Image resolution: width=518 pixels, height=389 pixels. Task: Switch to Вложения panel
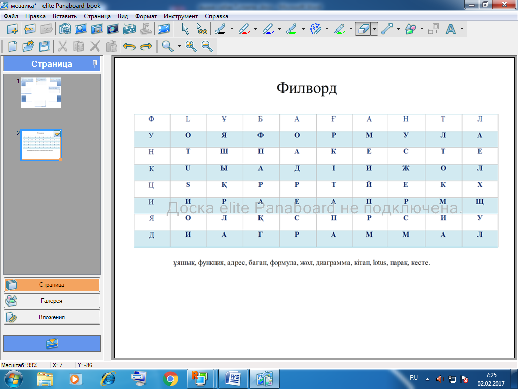[52, 317]
